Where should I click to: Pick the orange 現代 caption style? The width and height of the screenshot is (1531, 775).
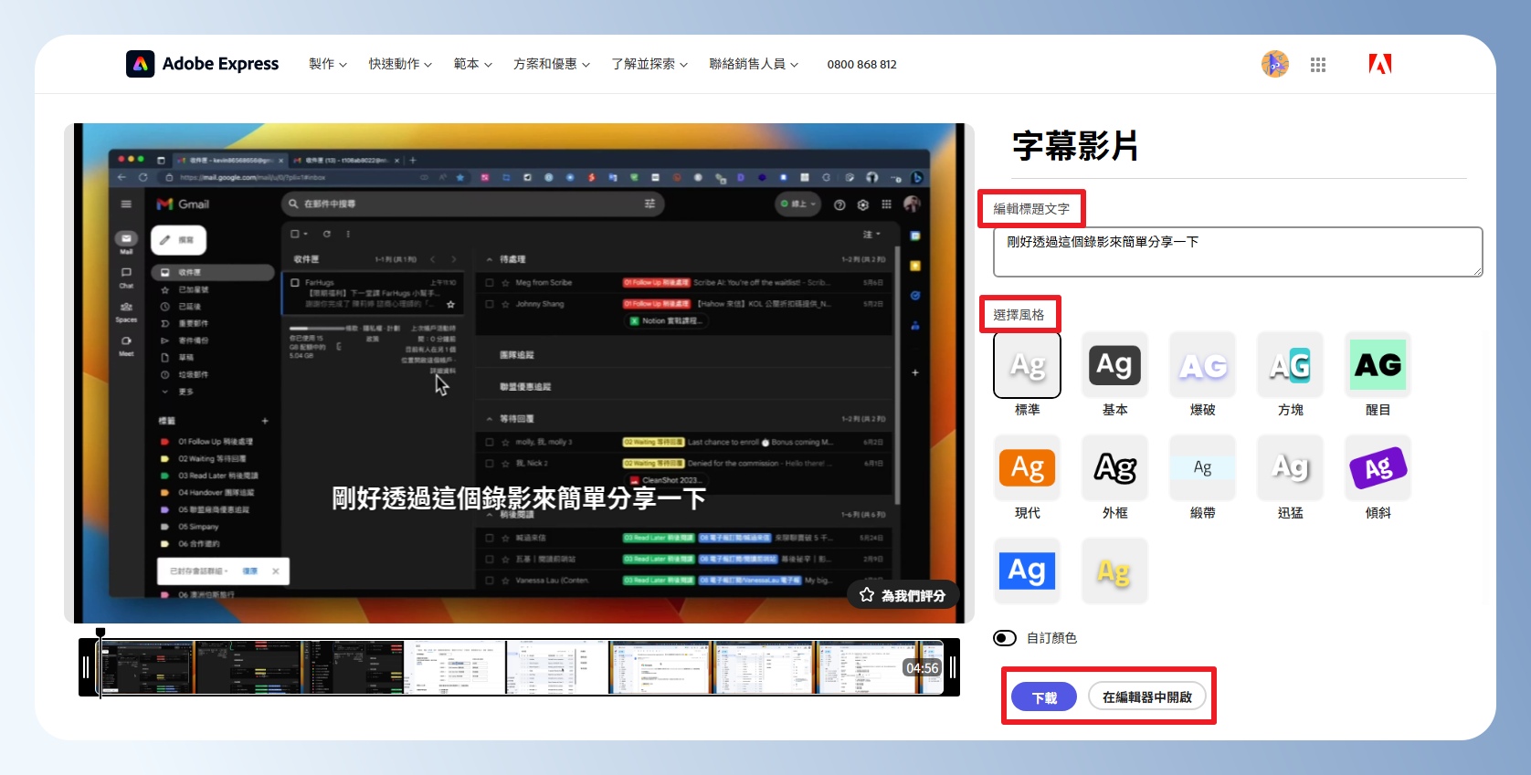pos(1027,468)
